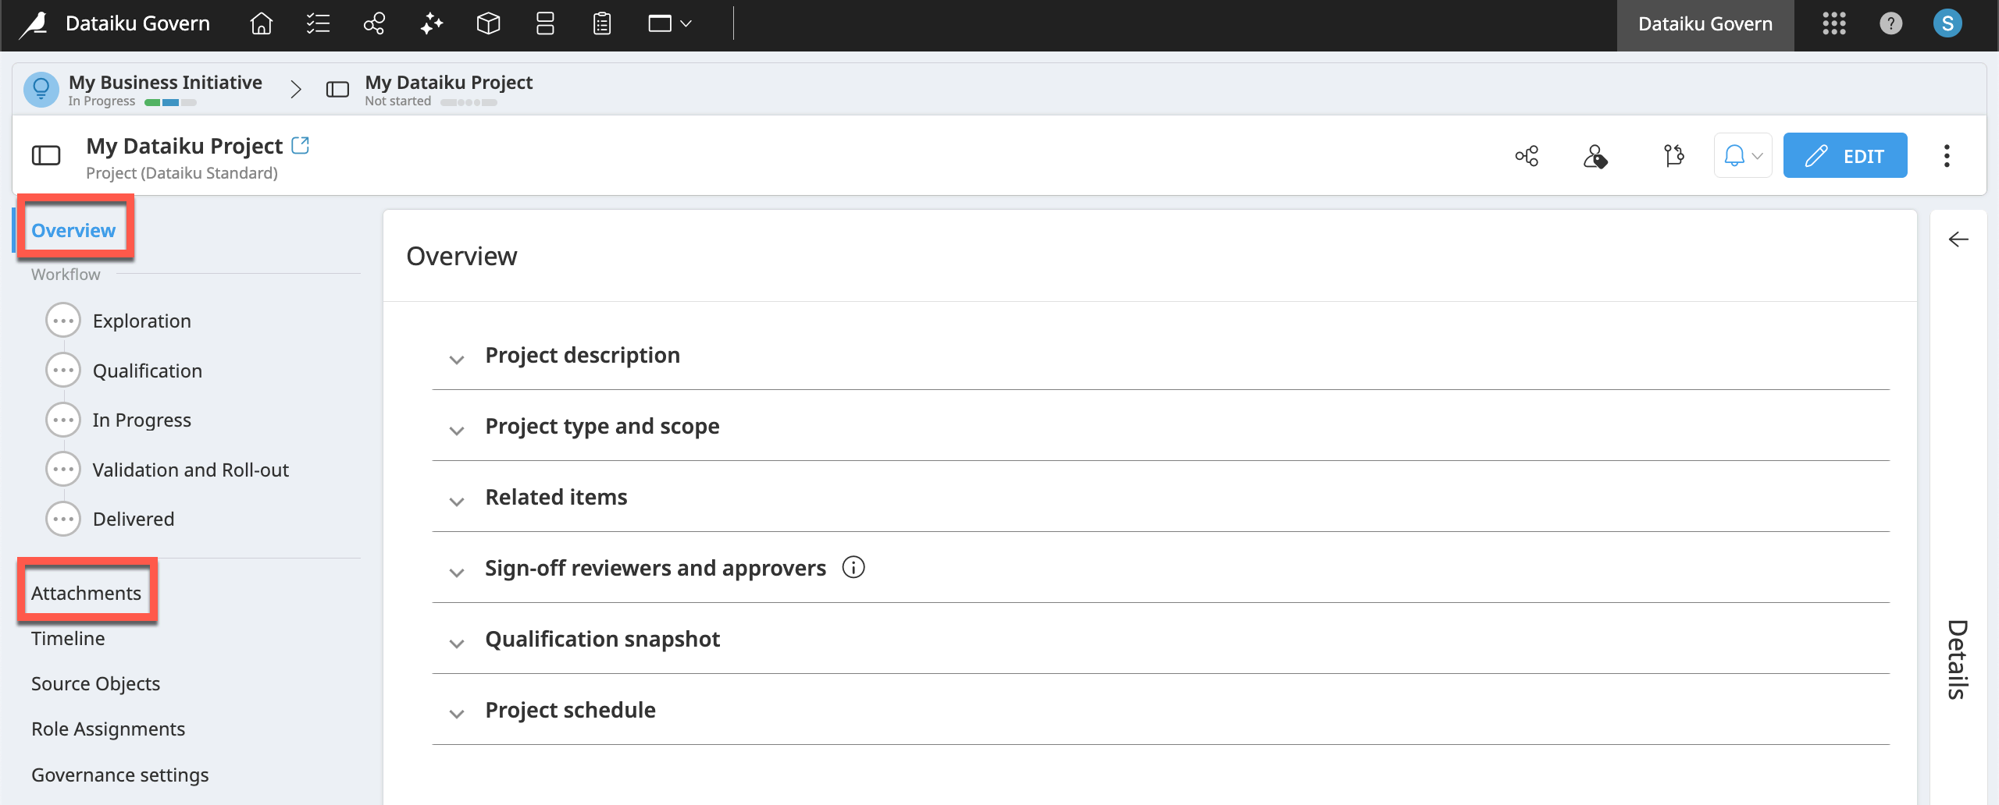Click the project type icon beside title
1999x805 pixels.
pyautogui.click(x=46, y=155)
